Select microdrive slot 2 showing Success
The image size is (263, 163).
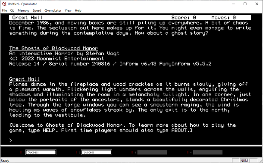97,152
